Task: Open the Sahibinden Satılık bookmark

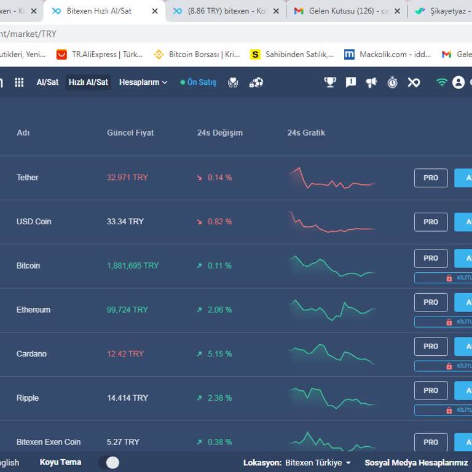Action: pos(292,55)
